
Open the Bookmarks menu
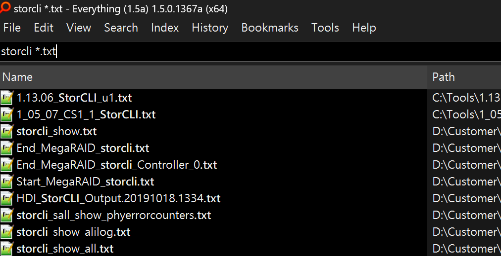point(270,28)
